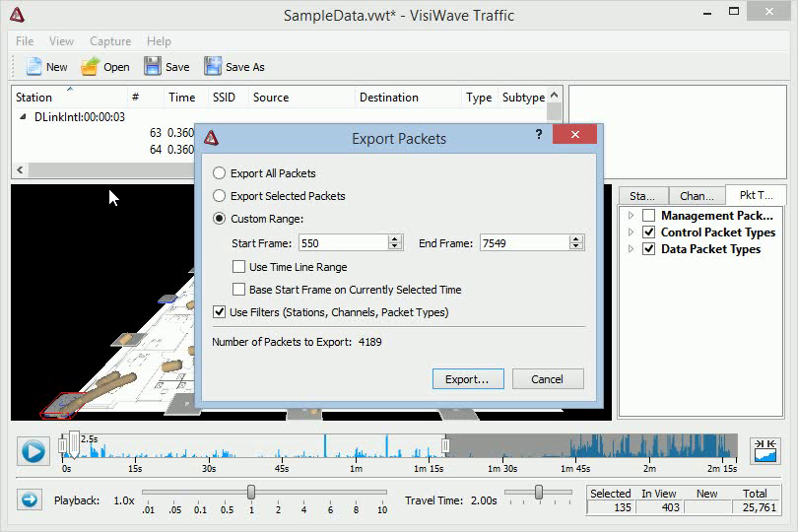Viewport: 798px width, 532px height.
Task: Click the Export Packets dialog logo icon
Action: point(211,138)
